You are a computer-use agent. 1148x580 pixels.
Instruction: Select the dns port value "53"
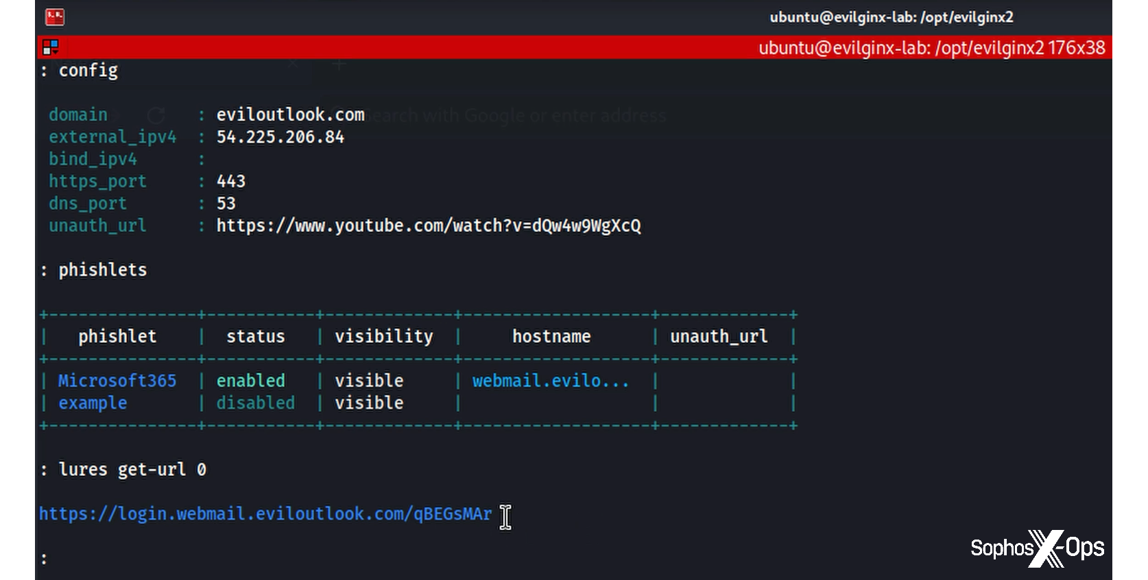(x=226, y=204)
